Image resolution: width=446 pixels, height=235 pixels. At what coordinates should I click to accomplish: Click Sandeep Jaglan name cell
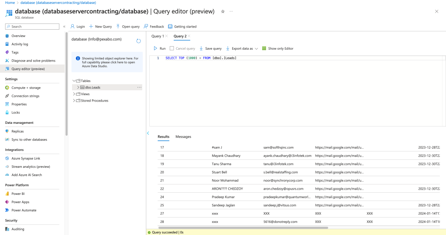[x=223, y=205]
